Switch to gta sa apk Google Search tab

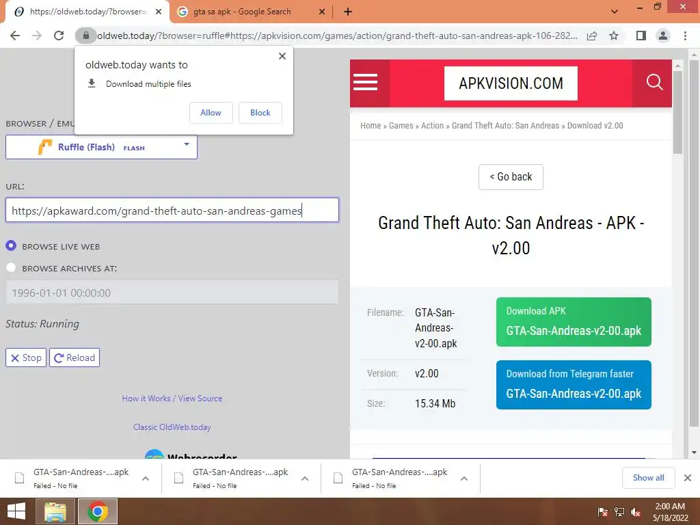pyautogui.click(x=250, y=12)
